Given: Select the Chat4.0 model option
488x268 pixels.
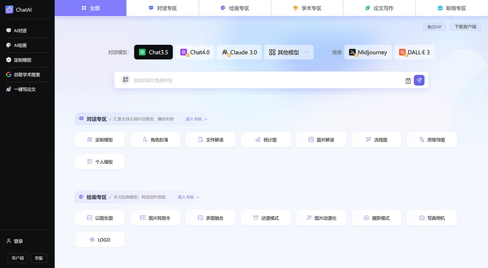Looking at the screenshot, I should 195,52.
